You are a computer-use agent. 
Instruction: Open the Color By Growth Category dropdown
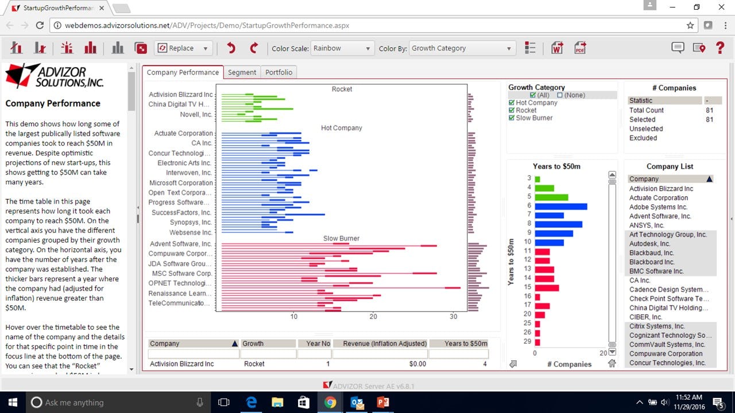point(462,48)
